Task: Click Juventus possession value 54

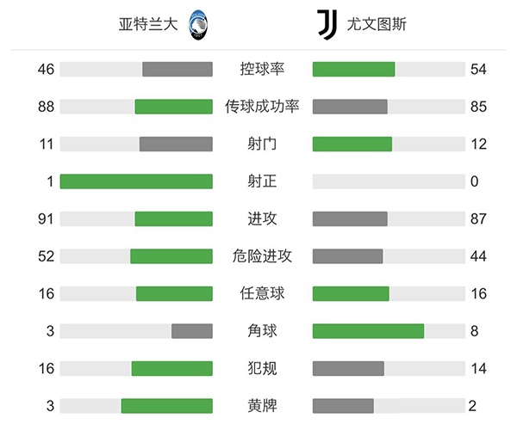Action: [479, 70]
